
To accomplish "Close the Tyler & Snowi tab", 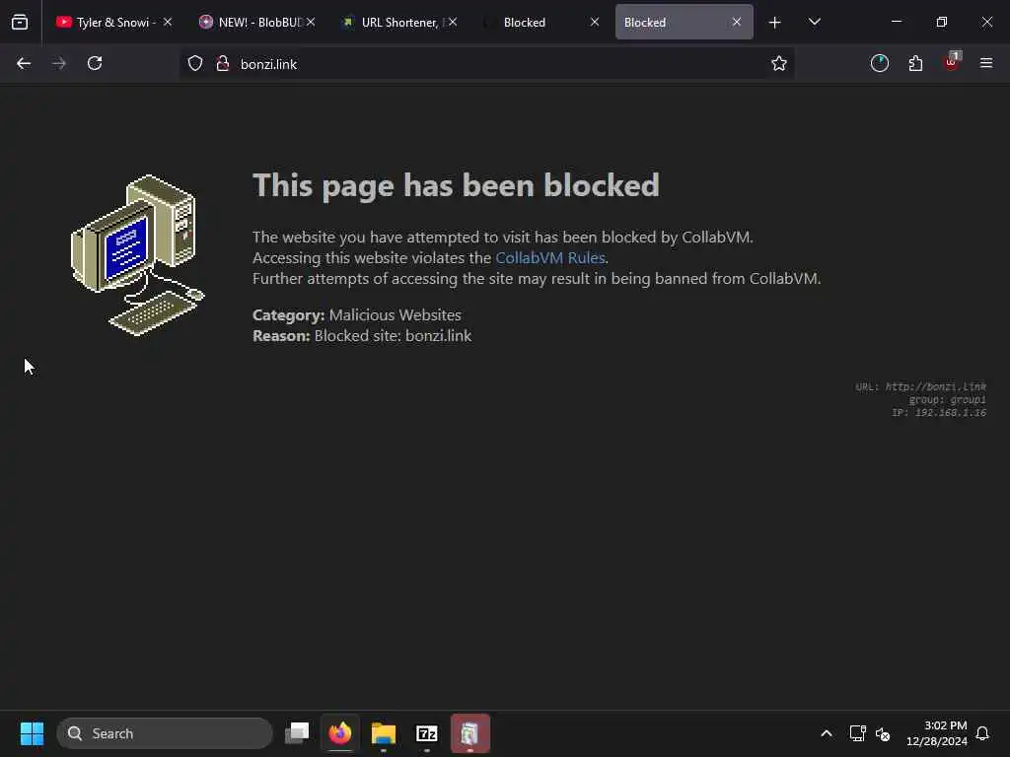I will [168, 22].
